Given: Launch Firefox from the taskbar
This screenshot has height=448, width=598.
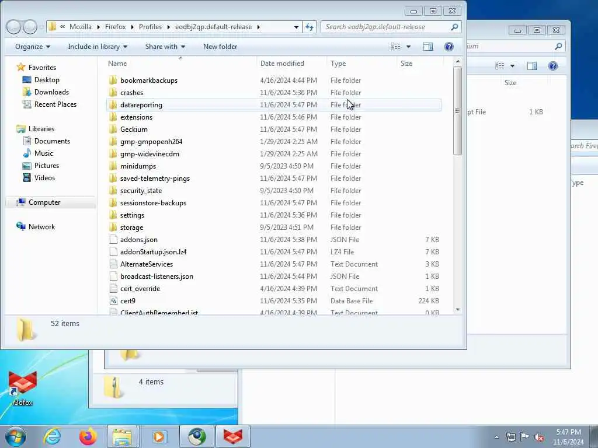Looking at the screenshot, I should [x=88, y=436].
